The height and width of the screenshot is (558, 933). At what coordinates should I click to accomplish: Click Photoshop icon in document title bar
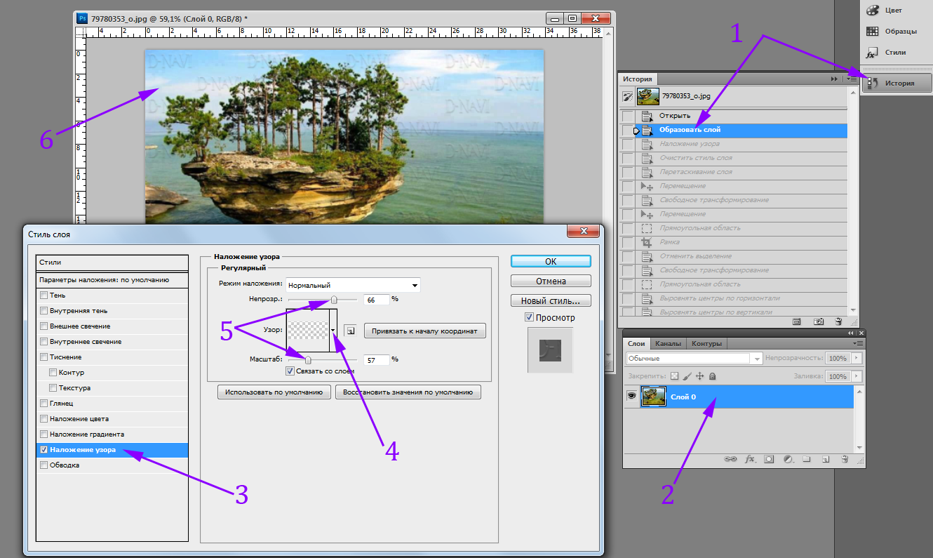click(83, 18)
